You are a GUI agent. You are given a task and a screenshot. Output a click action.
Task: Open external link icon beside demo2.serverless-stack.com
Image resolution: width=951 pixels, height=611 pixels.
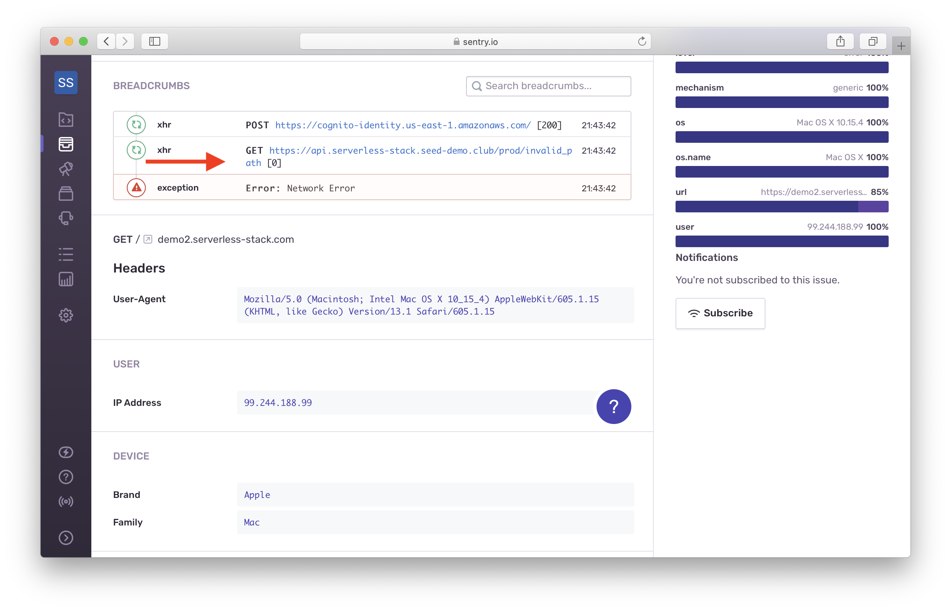[x=148, y=239]
